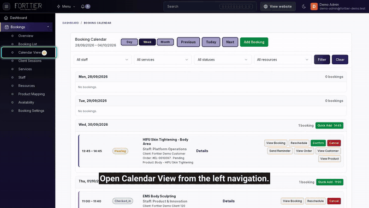Image resolution: width=369 pixels, height=208 pixels.
Task: Click the EMS Body Sculpting title
Action: 159,196
